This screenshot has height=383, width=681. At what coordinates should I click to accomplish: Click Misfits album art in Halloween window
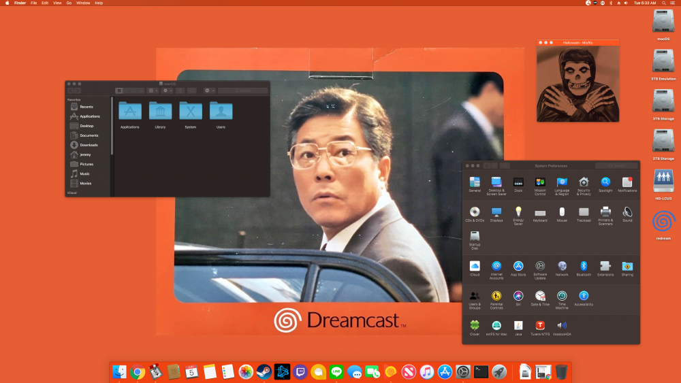577,84
